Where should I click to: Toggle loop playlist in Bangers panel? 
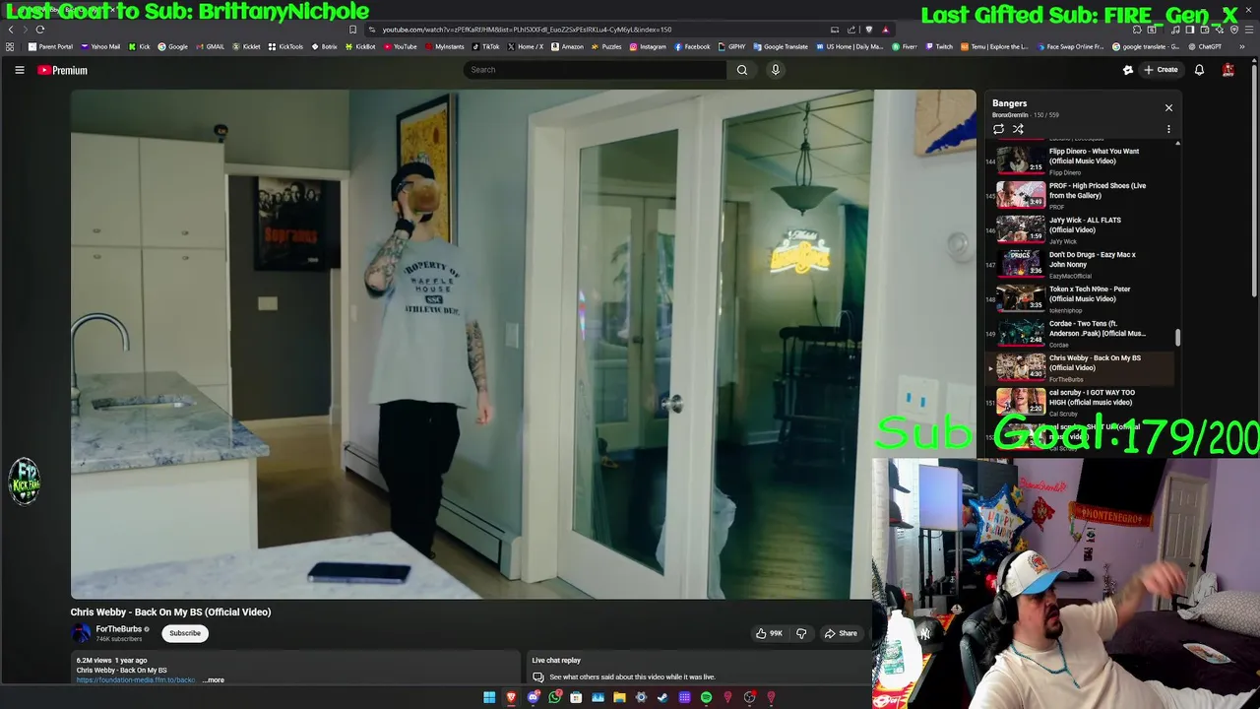(x=998, y=129)
